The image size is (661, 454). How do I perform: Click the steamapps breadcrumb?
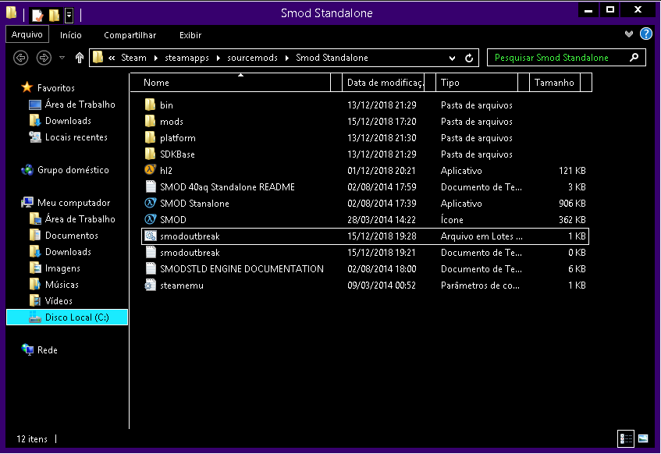[187, 58]
